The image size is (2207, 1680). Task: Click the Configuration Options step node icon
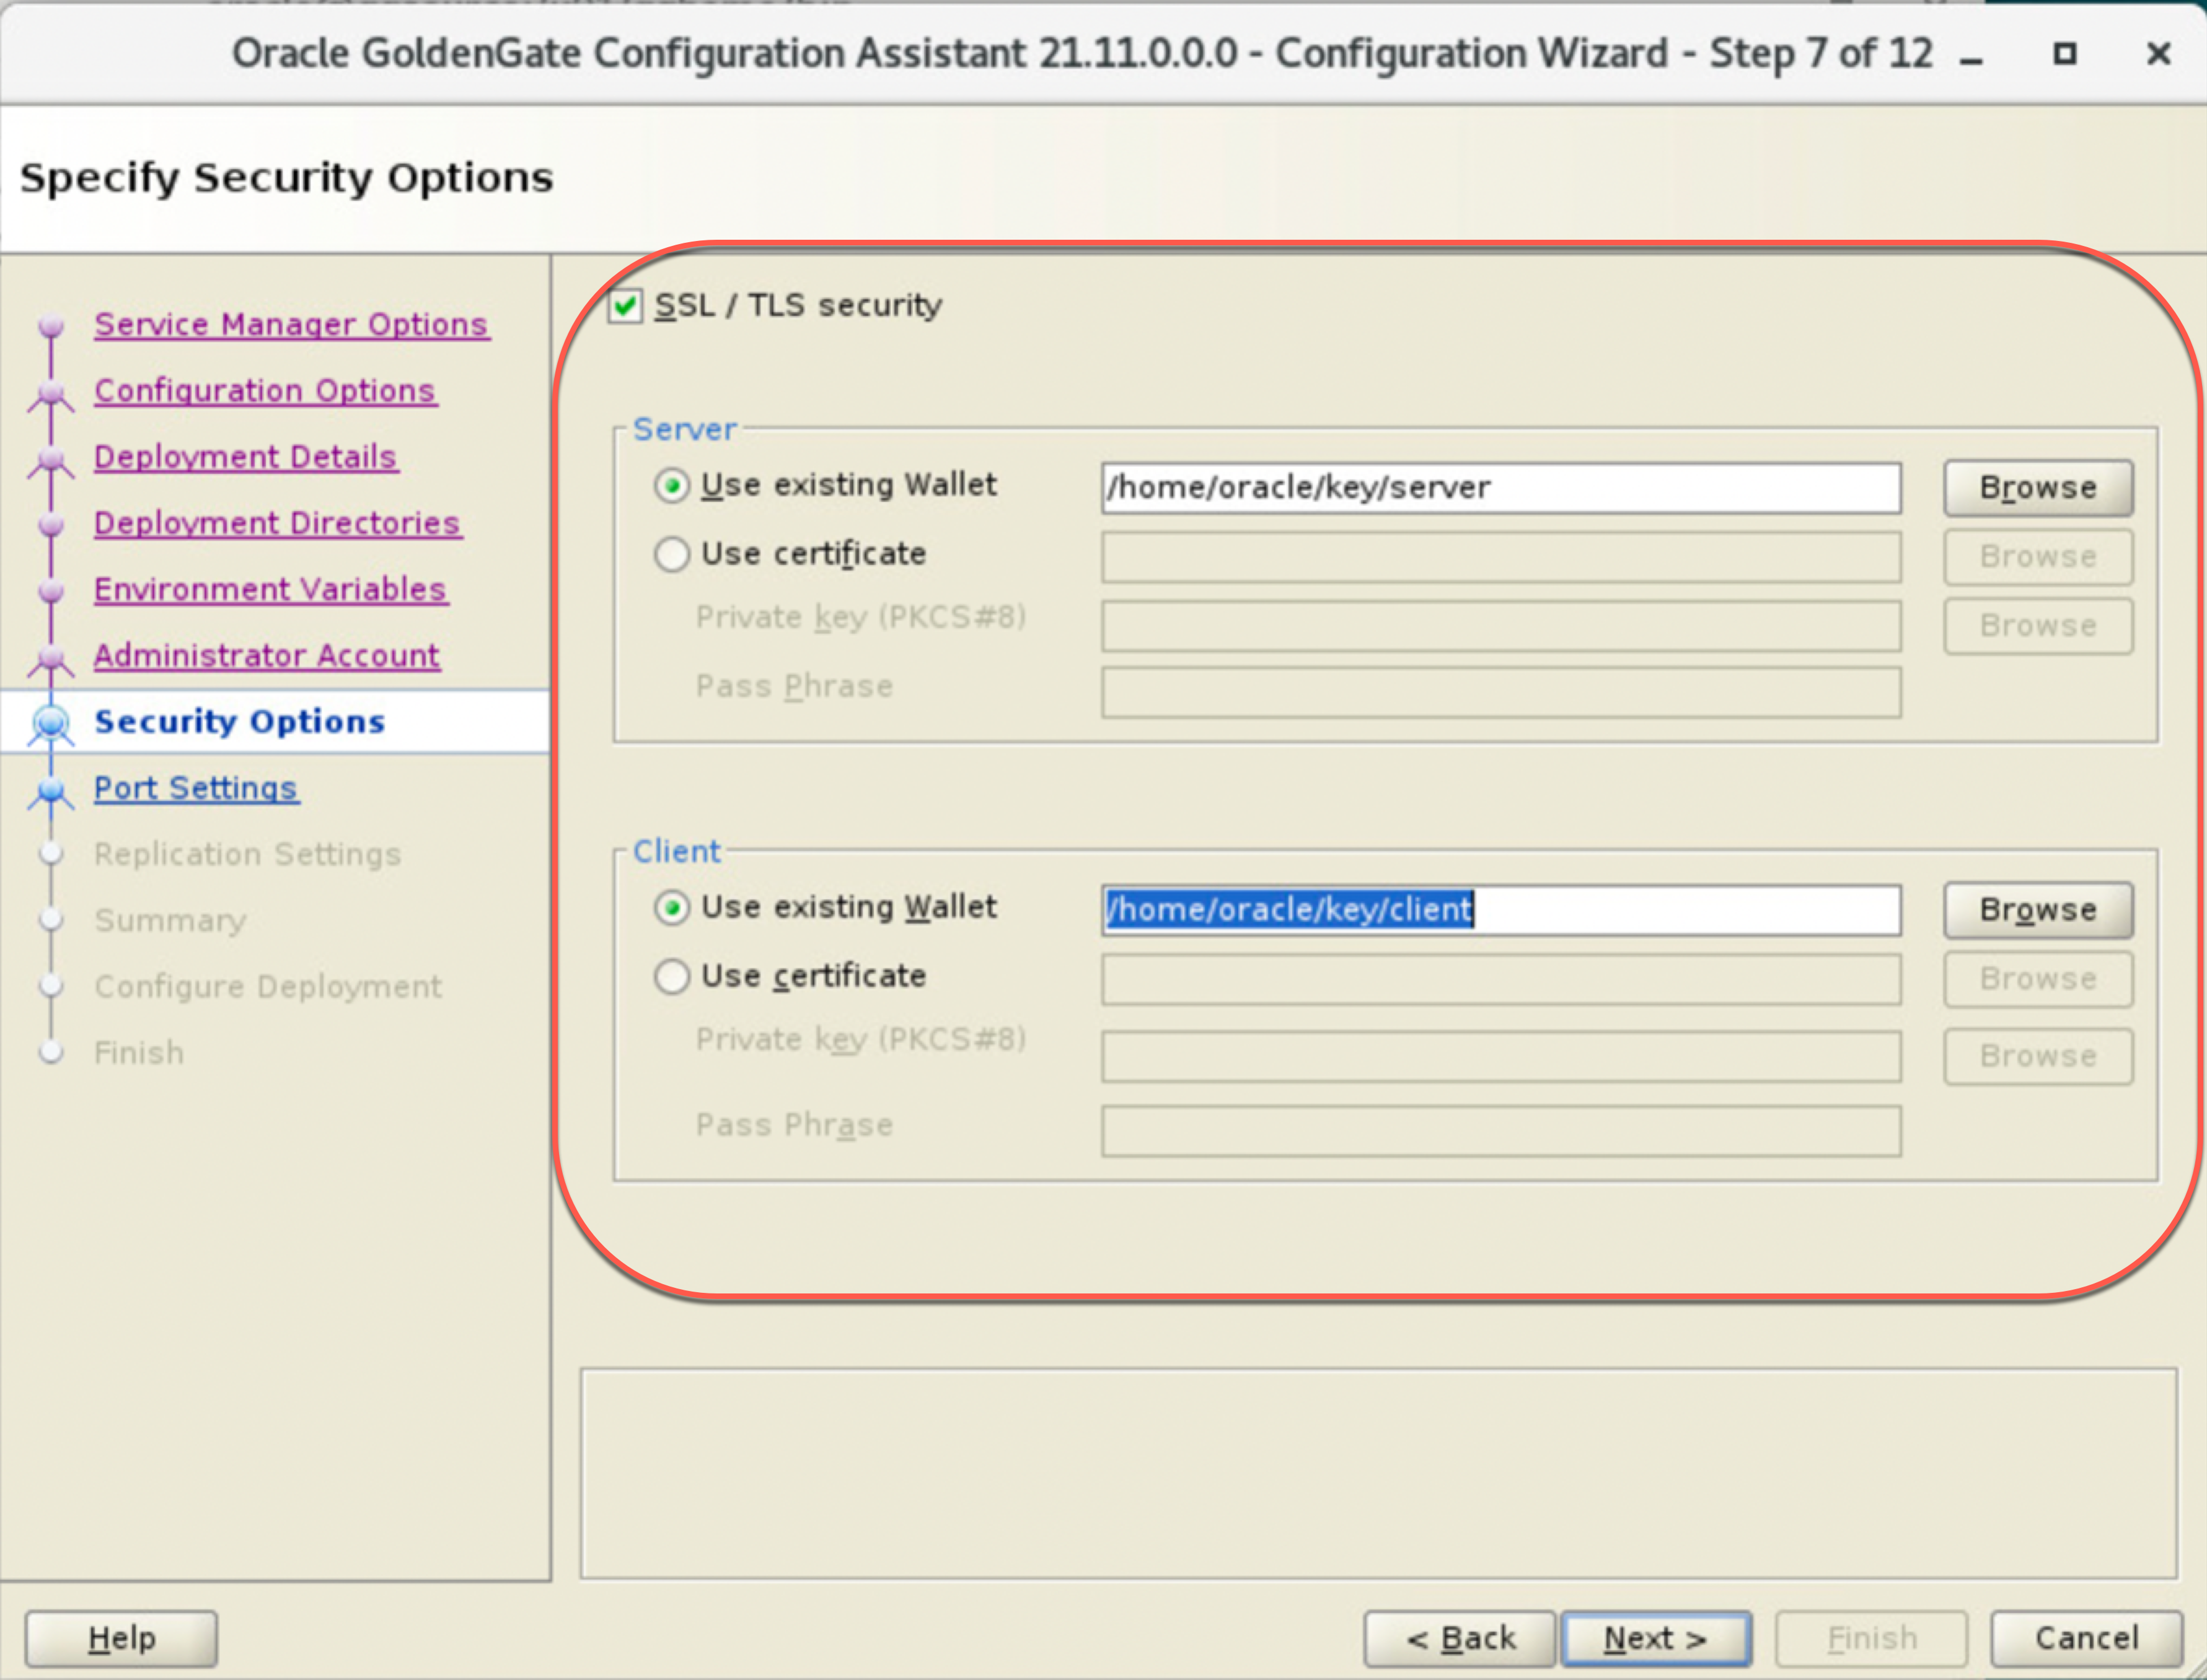(x=51, y=393)
